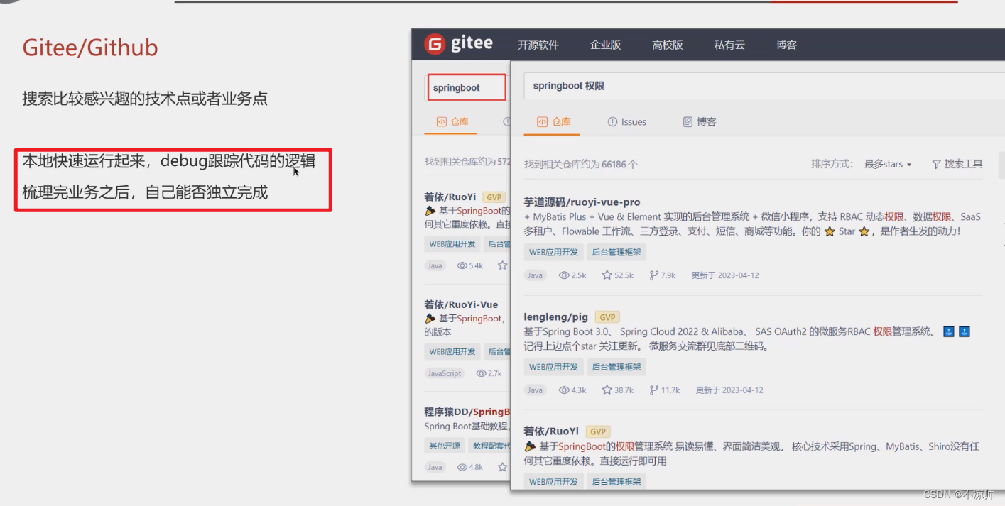
Task: Click the back window's springboot search field
Action: tap(467, 87)
